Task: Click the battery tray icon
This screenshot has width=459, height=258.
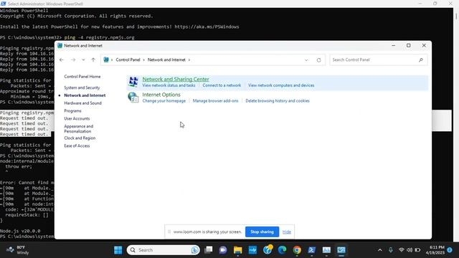Action: [417, 250]
